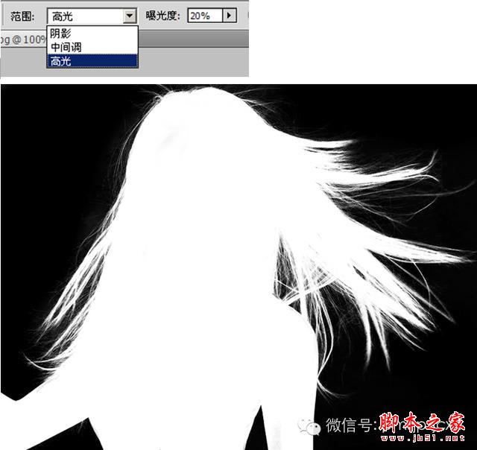Viewport: 477px width, 450px height.
Task: Click the 曝光度 field showing 20%
Action: [x=206, y=16]
